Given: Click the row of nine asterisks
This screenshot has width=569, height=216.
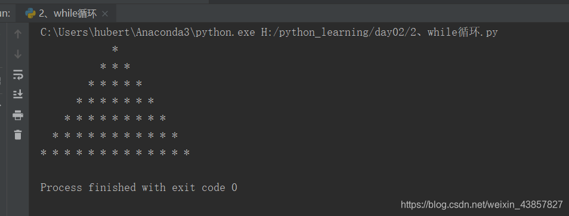Looking at the screenshot, I should click(115, 118).
